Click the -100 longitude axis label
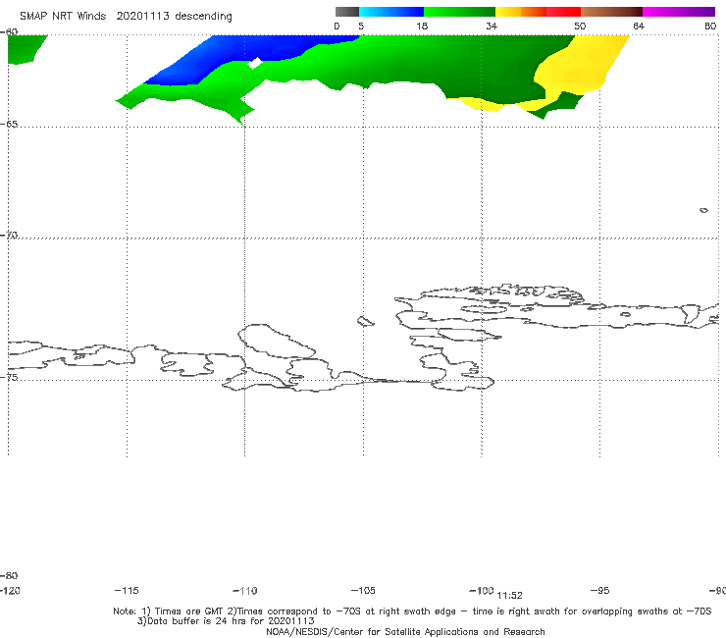This screenshot has height=638, width=726. pyautogui.click(x=481, y=590)
